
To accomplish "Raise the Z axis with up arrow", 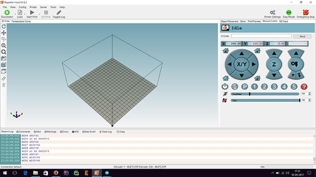I will [x=274, y=54].
